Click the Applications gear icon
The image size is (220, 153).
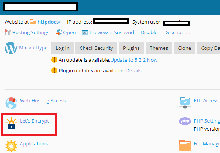[x=11, y=146]
